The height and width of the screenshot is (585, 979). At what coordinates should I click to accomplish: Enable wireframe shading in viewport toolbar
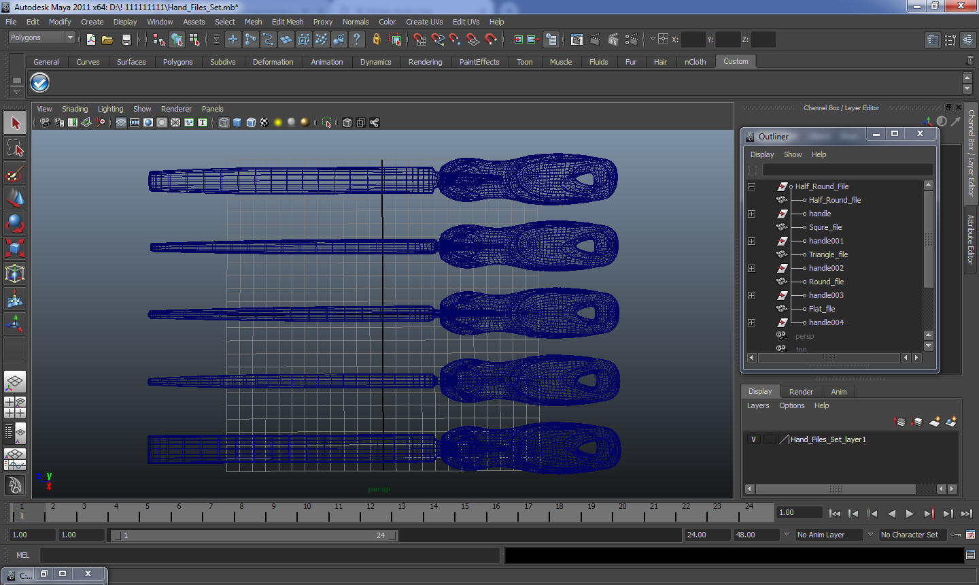click(224, 122)
